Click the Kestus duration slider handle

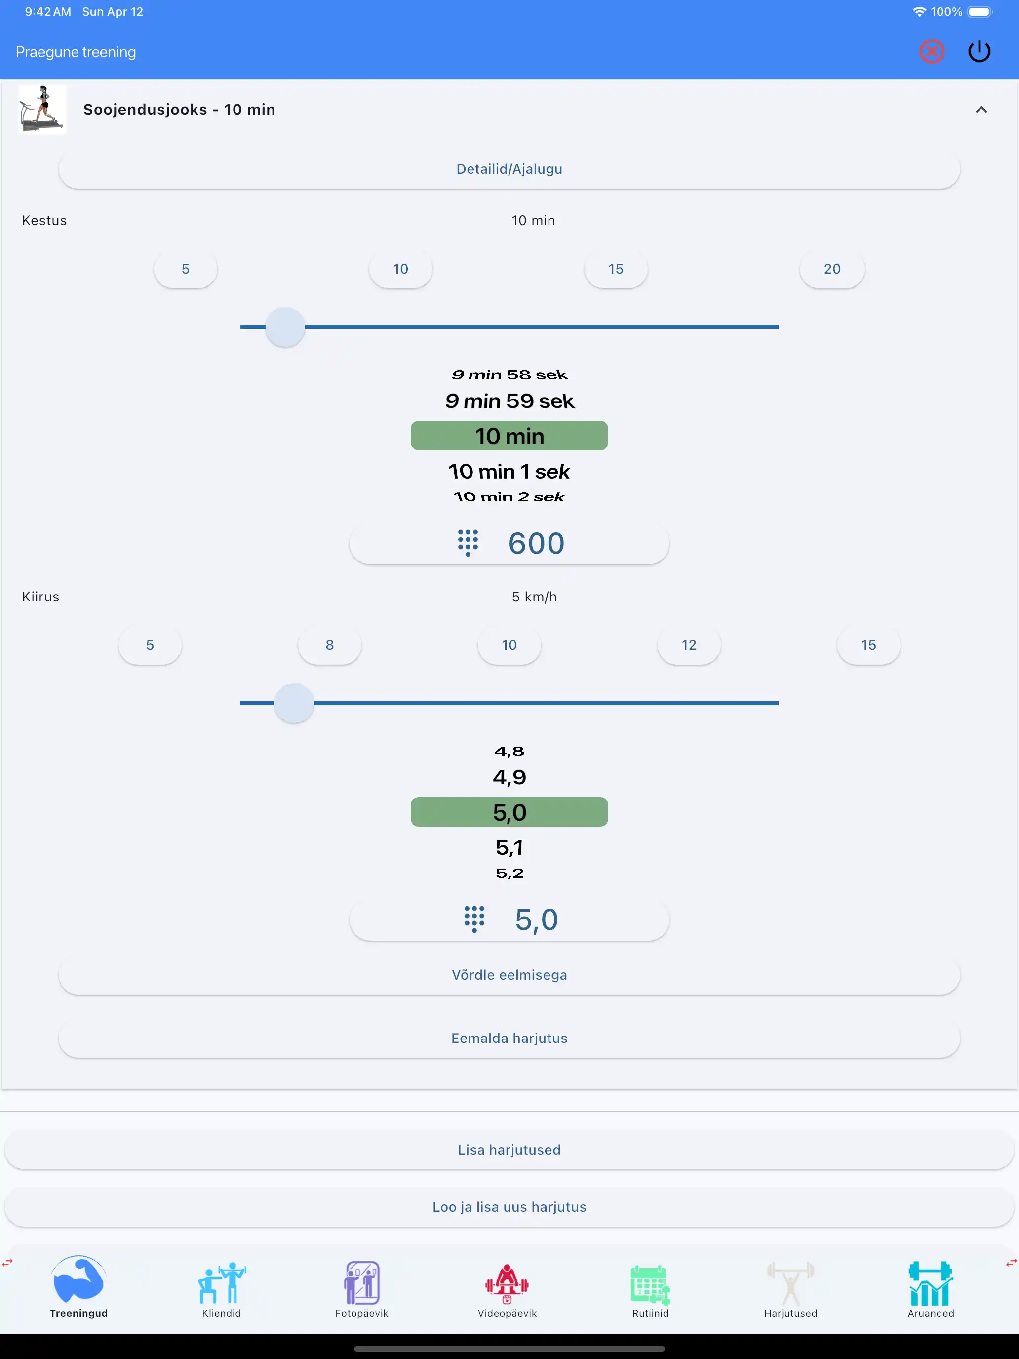[x=285, y=327]
